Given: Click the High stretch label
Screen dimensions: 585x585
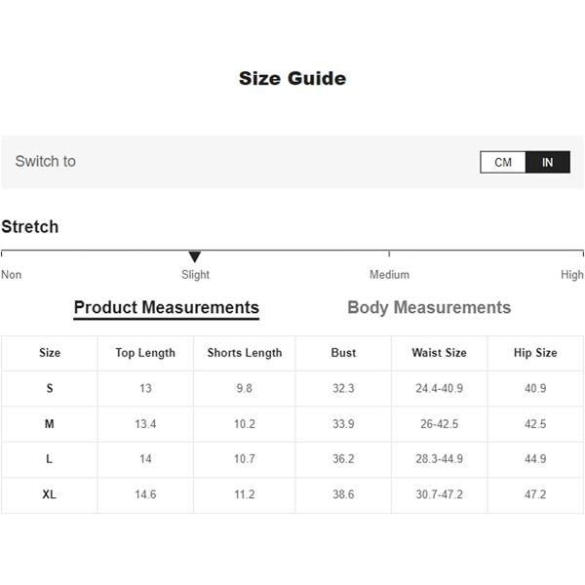Looking at the screenshot, I should pyautogui.click(x=572, y=275).
